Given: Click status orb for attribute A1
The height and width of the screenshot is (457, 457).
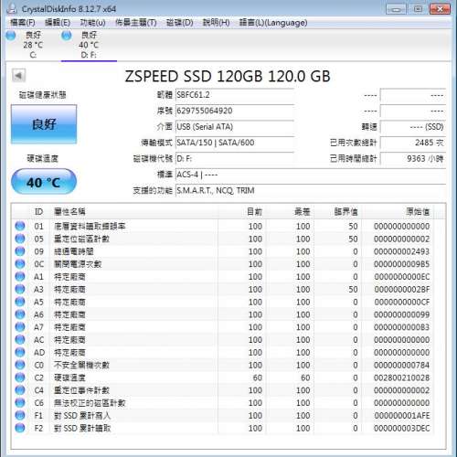Looking at the screenshot, I should tap(20, 276).
